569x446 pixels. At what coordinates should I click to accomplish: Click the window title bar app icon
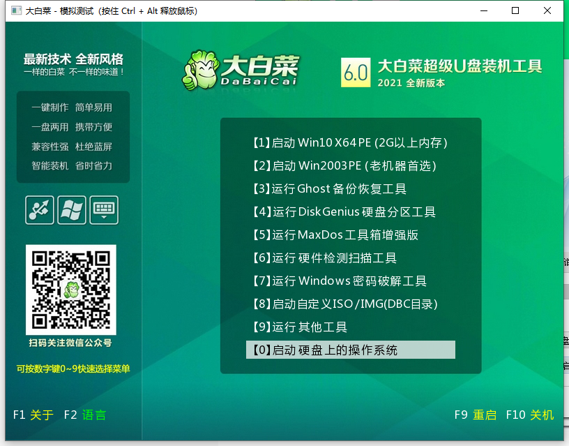coord(16,10)
